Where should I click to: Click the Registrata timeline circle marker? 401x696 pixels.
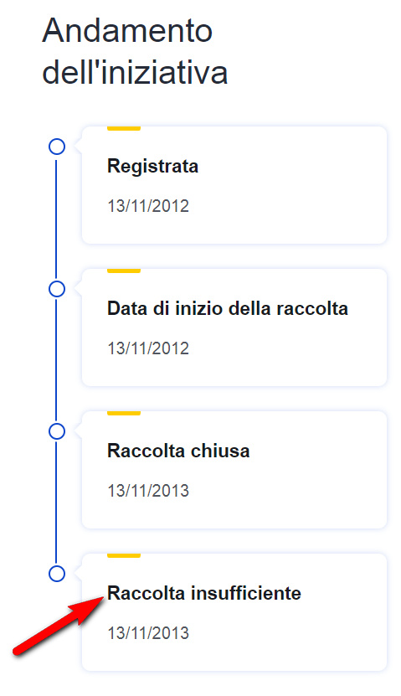57,147
